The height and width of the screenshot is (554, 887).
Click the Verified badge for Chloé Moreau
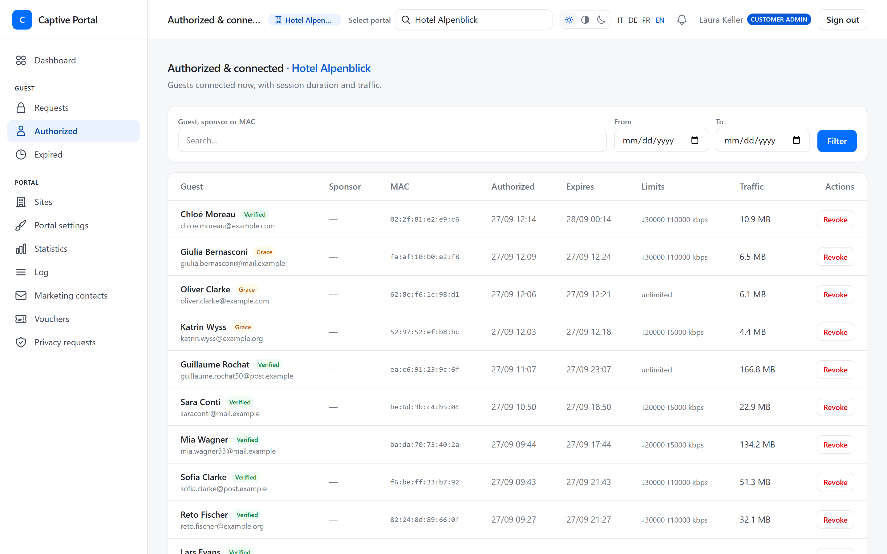click(x=255, y=214)
